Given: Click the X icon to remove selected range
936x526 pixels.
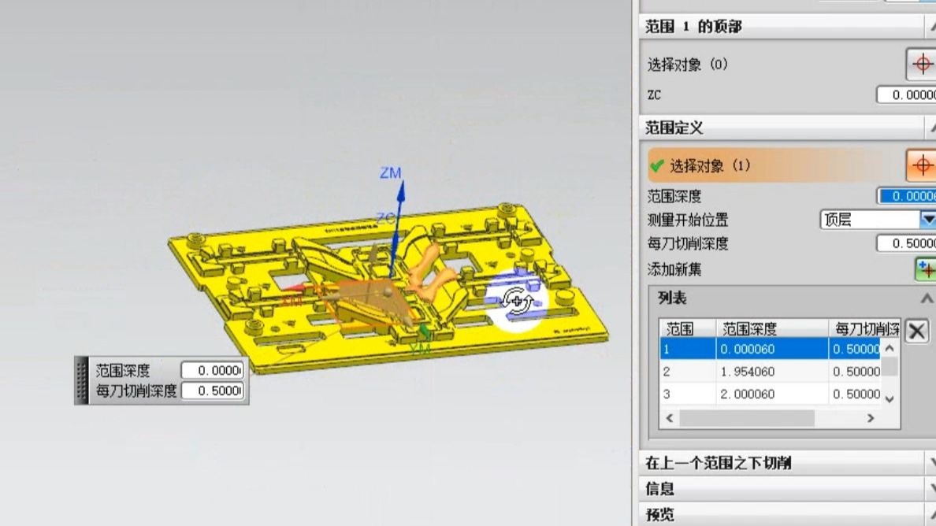Looking at the screenshot, I should click(x=916, y=332).
